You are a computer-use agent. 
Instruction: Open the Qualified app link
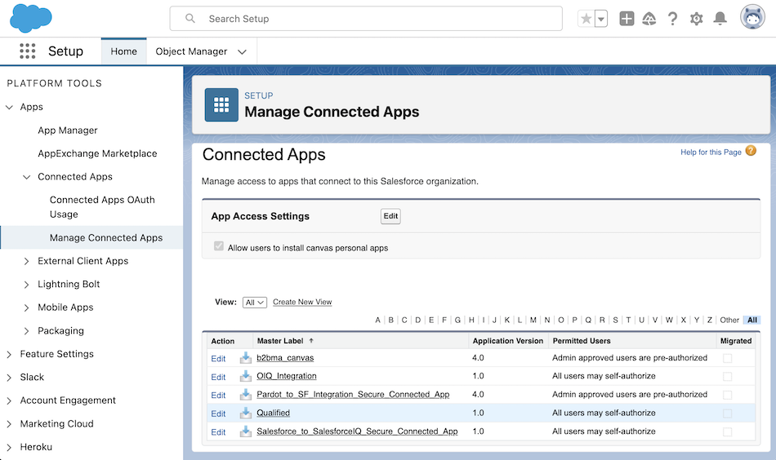273,413
